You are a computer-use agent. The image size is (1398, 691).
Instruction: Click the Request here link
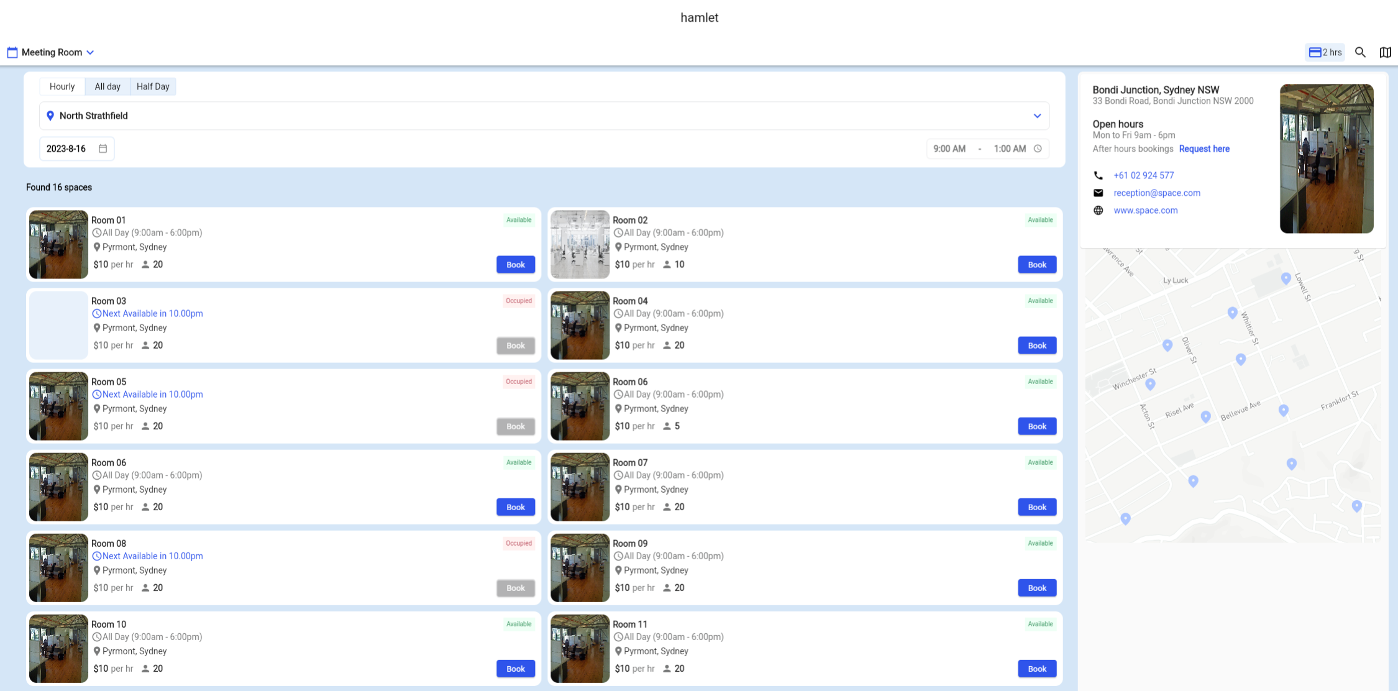click(x=1204, y=149)
